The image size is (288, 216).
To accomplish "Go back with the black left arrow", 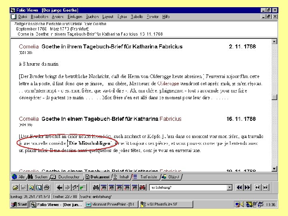I will [60, 188].
